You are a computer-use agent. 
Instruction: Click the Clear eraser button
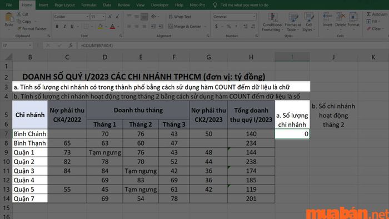[375, 29]
